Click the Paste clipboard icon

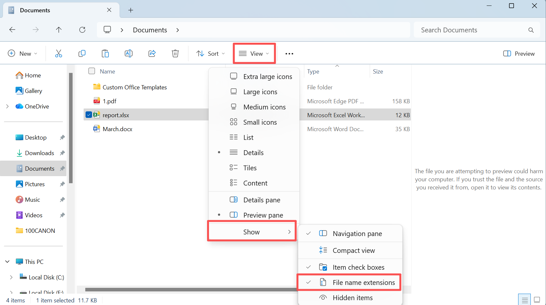tap(105, 53)
